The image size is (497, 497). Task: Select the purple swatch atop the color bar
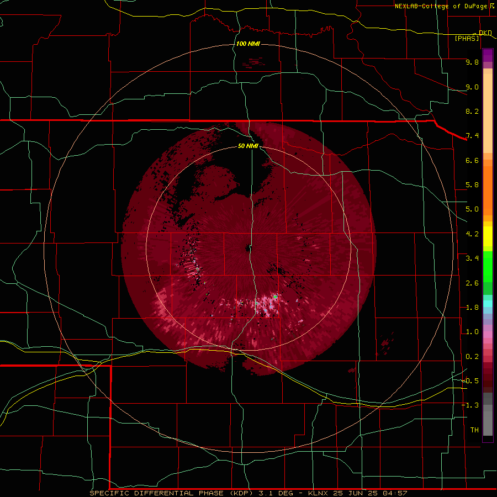pos(488,55)
